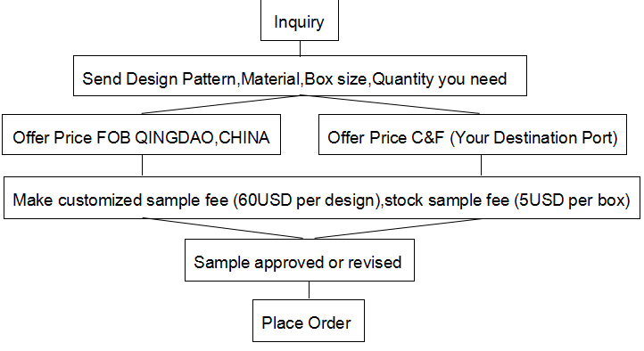This screenshot has width=644, height=351.
Task: Click the customized sample fee step box
Action: coord(322,198)
